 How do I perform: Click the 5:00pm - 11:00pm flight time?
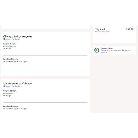pyautogui.click(x=10, y=91)
